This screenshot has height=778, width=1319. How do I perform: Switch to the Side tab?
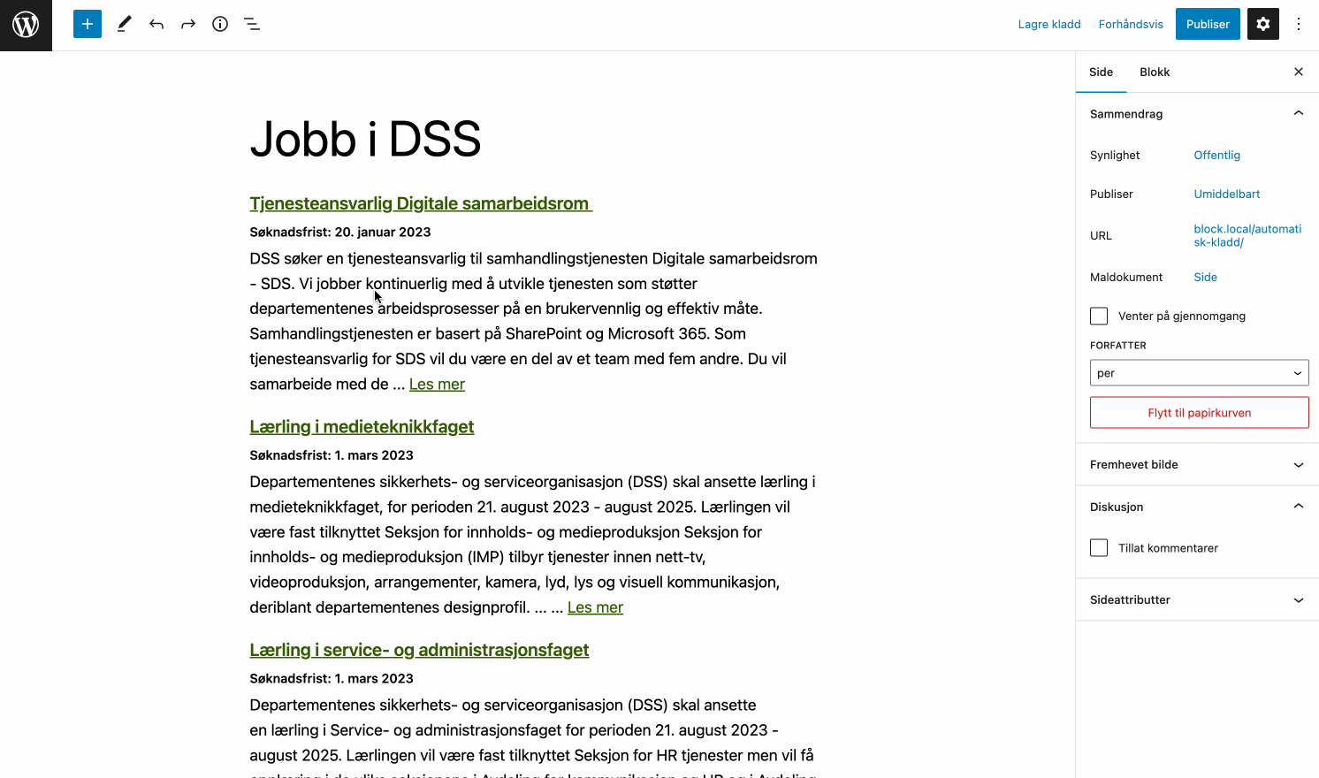click(1101, 72)
